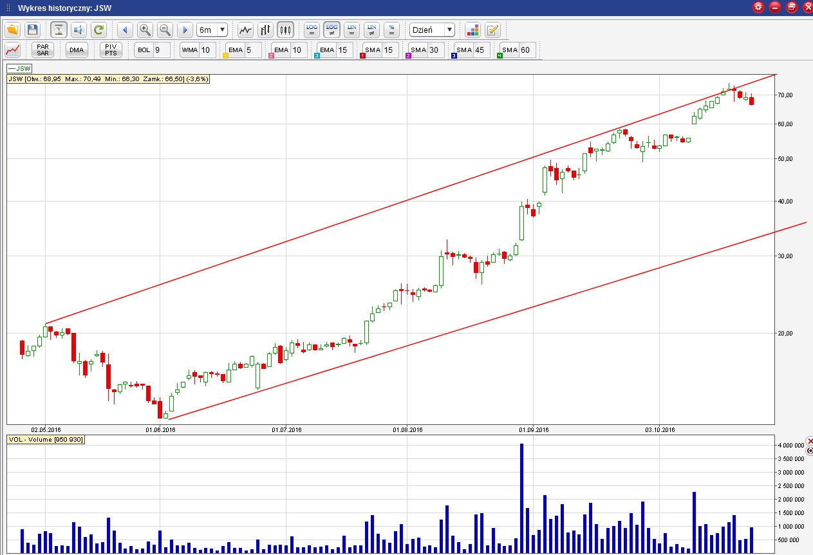Click the JSW series legend label
Screen dimensions: 813x555
[x=20, y=68]
